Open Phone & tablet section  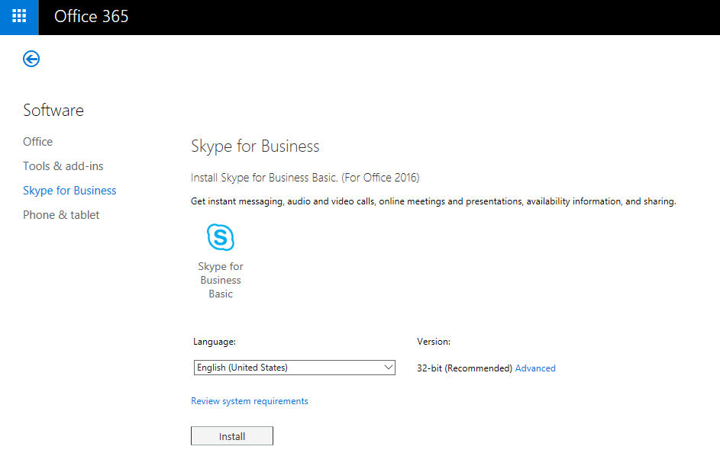pos(61,214)
